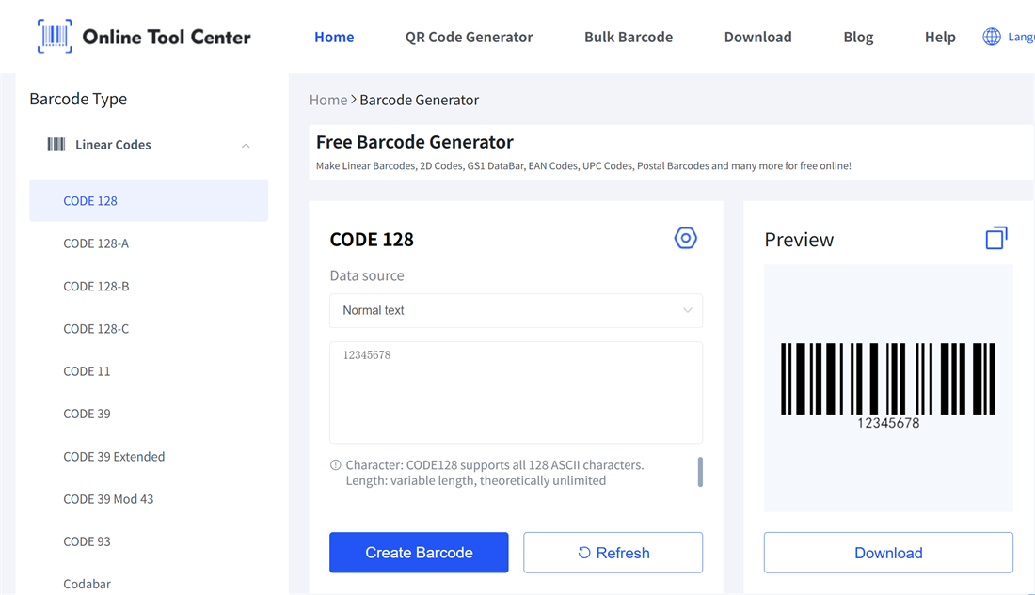1035x595 pixels.
Task: Click the Online Tool Center barcode logo
Action: pos(56,34)
